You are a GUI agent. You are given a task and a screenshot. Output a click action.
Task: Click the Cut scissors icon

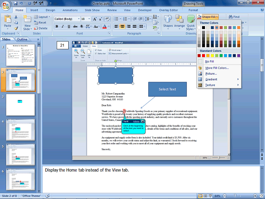[x=16, y=17]
